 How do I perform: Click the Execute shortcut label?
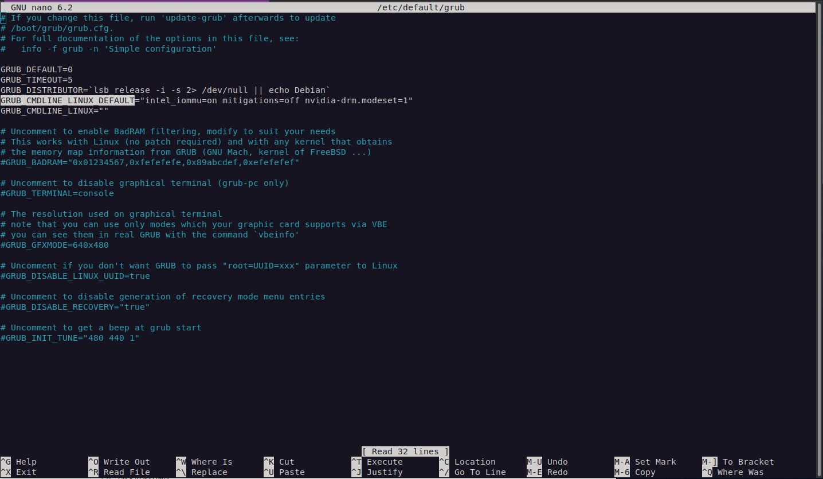point(385,462)
